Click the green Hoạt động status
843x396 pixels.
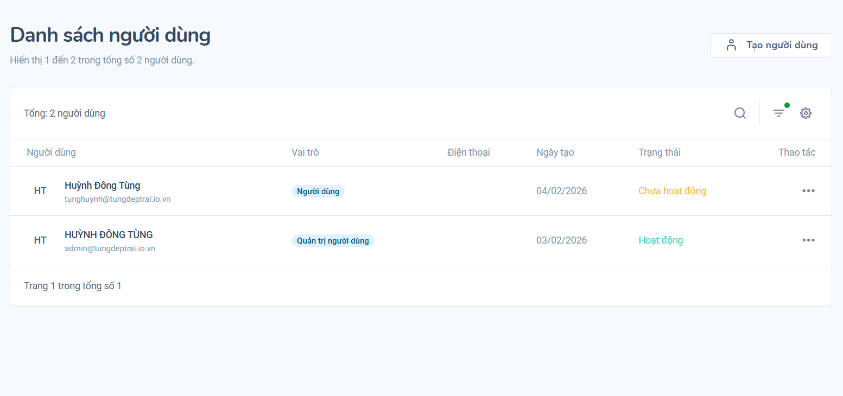click(x=661, y=240)
